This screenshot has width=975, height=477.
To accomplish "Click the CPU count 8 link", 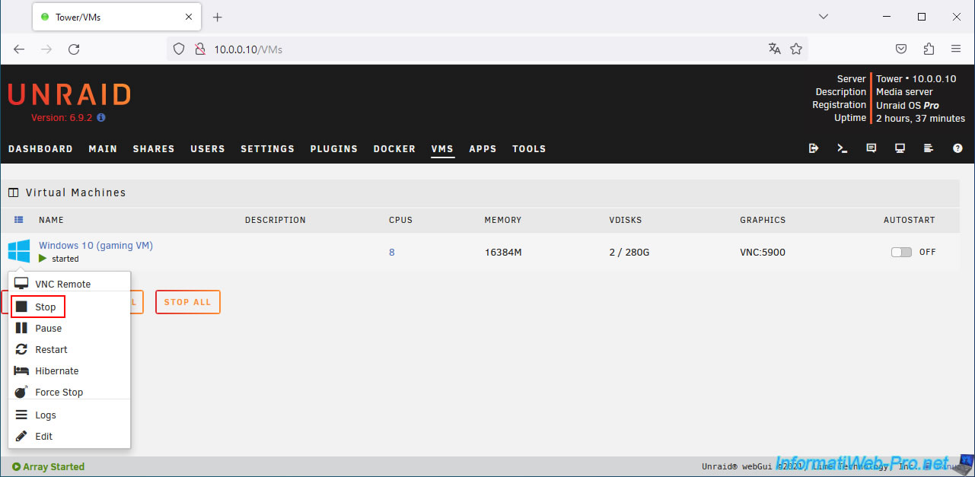I will [x=392, y=252].
